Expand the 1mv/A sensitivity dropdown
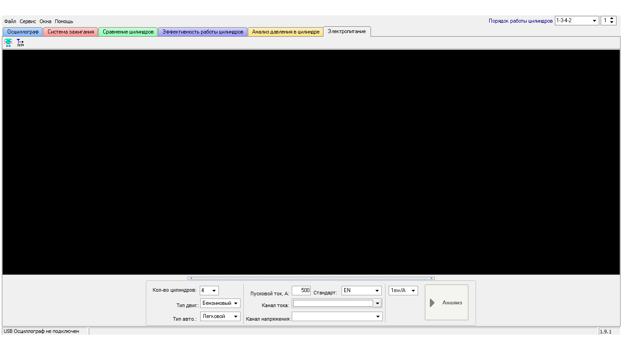 (413, 291)
